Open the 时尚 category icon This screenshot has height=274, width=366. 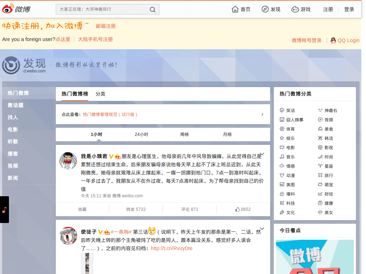[x=320, y=157]
